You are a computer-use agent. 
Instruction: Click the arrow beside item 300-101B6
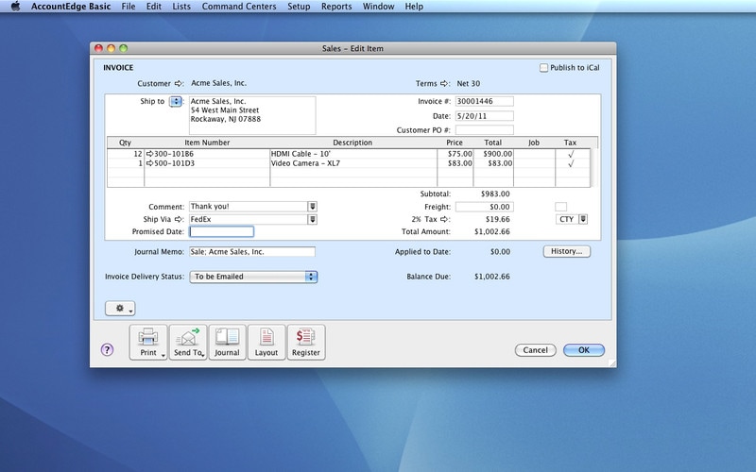149,154
